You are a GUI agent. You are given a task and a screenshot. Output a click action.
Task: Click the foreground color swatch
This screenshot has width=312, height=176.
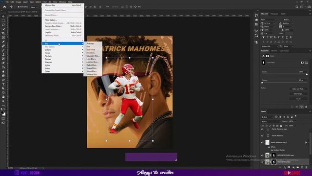click(2, 113)
